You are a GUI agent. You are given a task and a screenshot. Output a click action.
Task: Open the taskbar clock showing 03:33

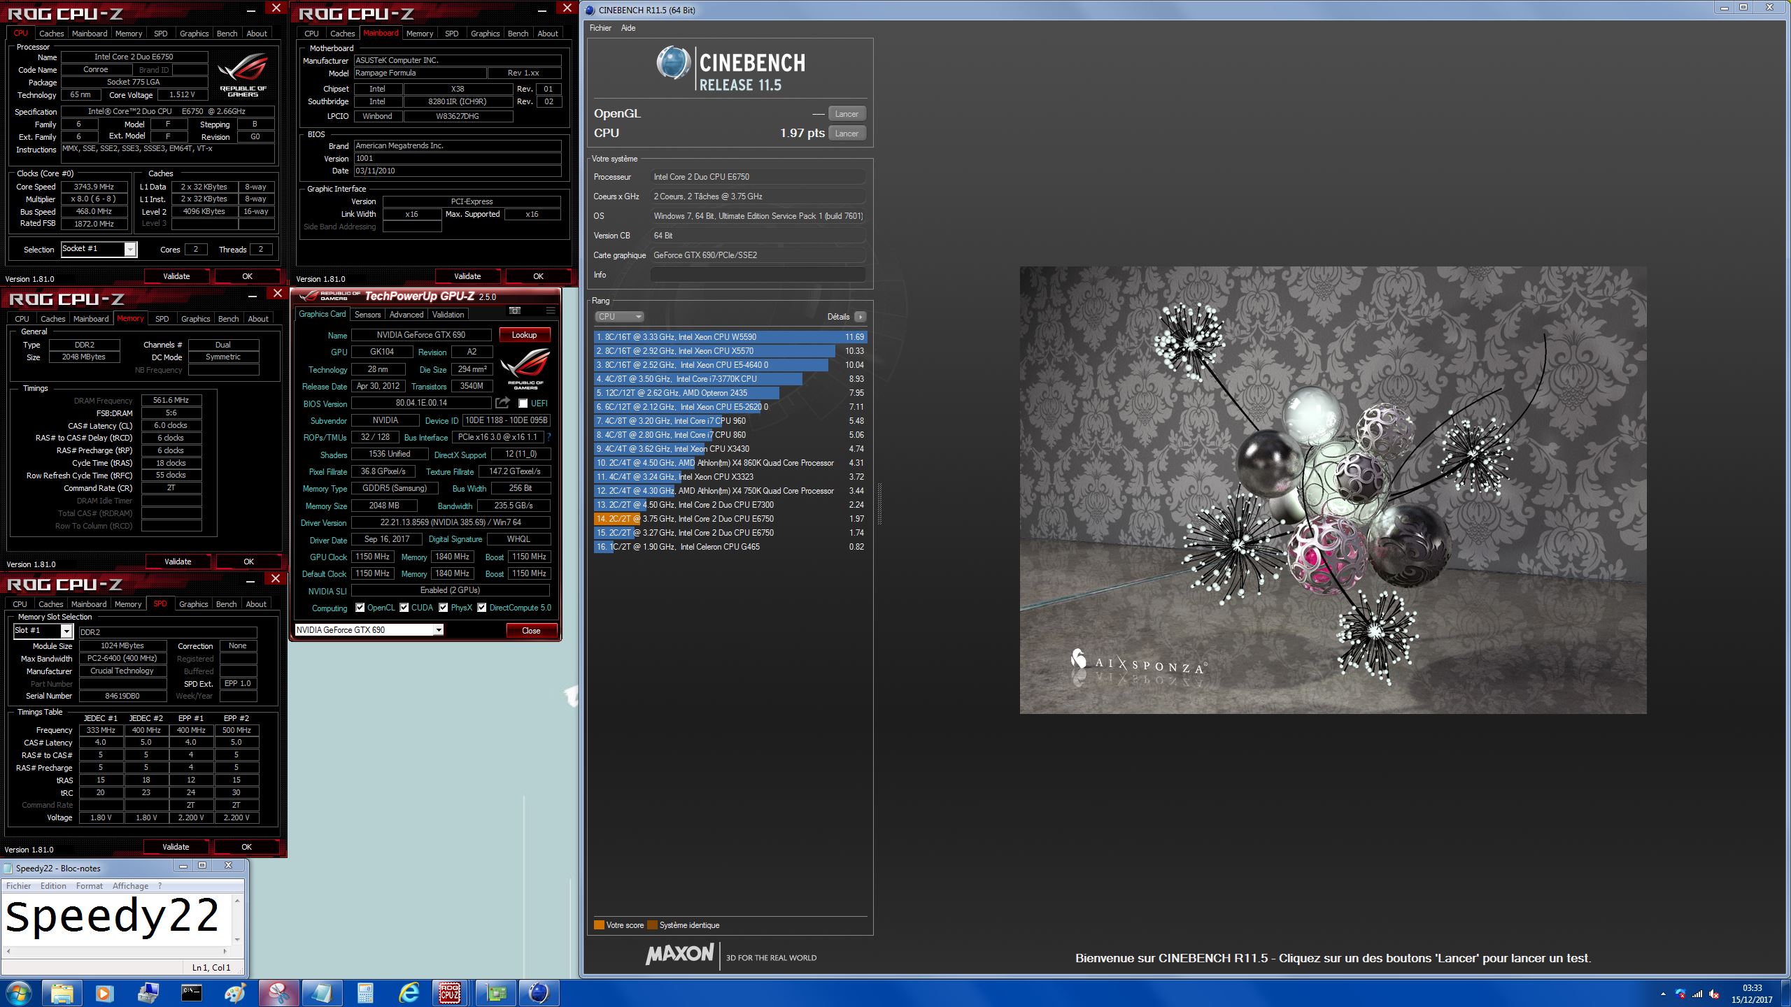pos(1751,994)
